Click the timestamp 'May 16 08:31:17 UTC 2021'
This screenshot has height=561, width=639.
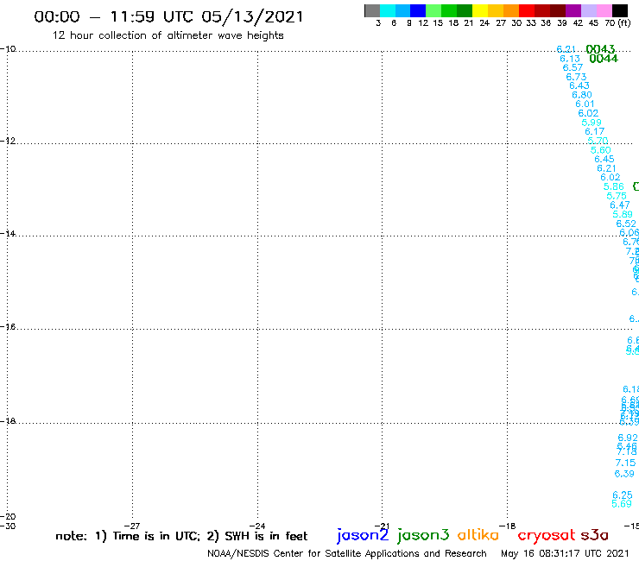[565, 553]
